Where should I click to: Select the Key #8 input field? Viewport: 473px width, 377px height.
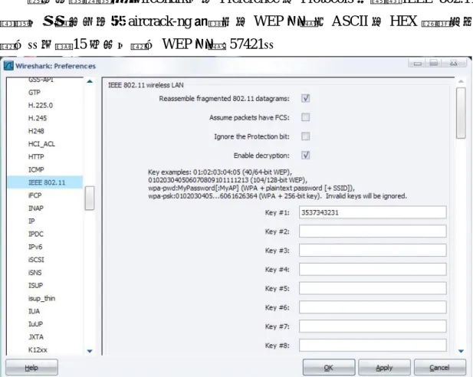coord(373,346)
